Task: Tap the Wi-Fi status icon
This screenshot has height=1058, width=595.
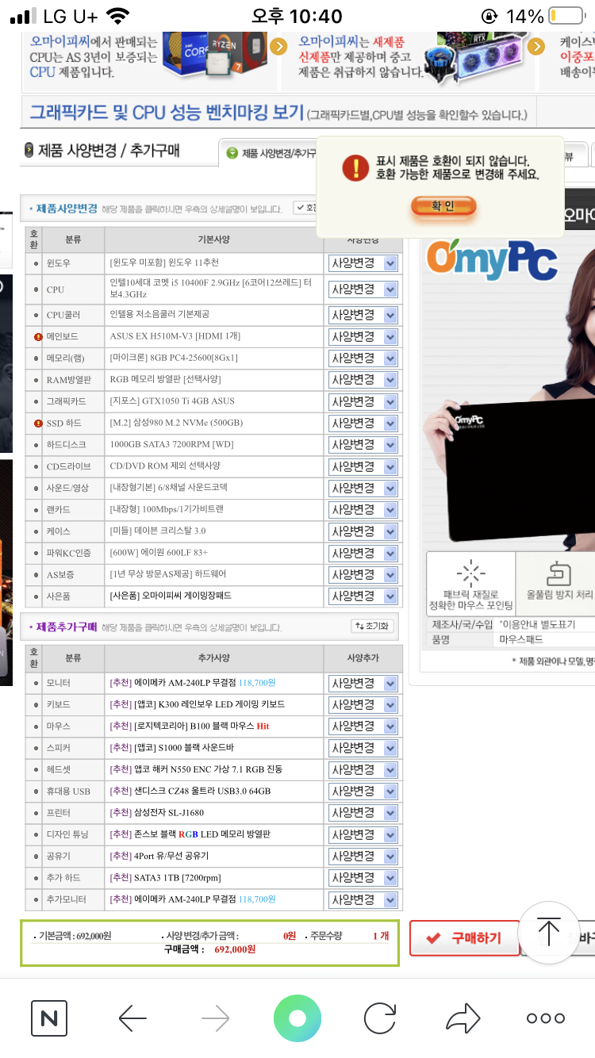Action: (119, 16)
